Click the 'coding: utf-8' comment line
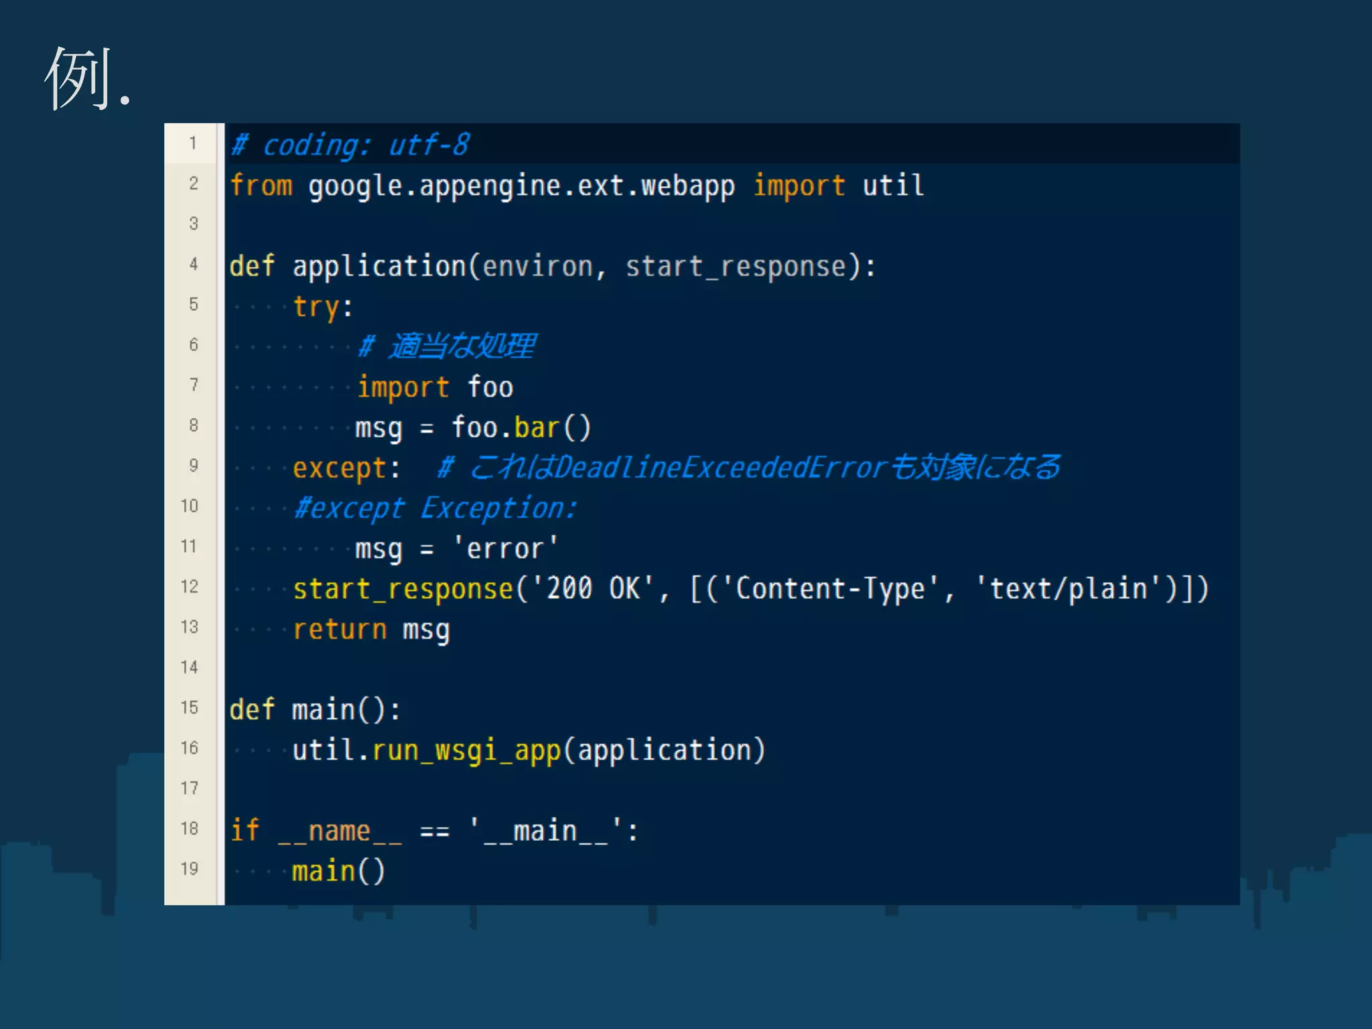The height and width of the screenshot is (1029, 1372). (350, 145)
